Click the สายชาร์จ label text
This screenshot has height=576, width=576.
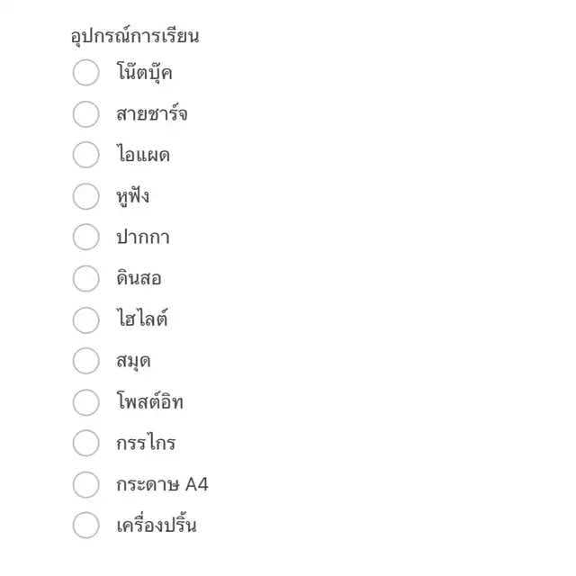point(152,112)
